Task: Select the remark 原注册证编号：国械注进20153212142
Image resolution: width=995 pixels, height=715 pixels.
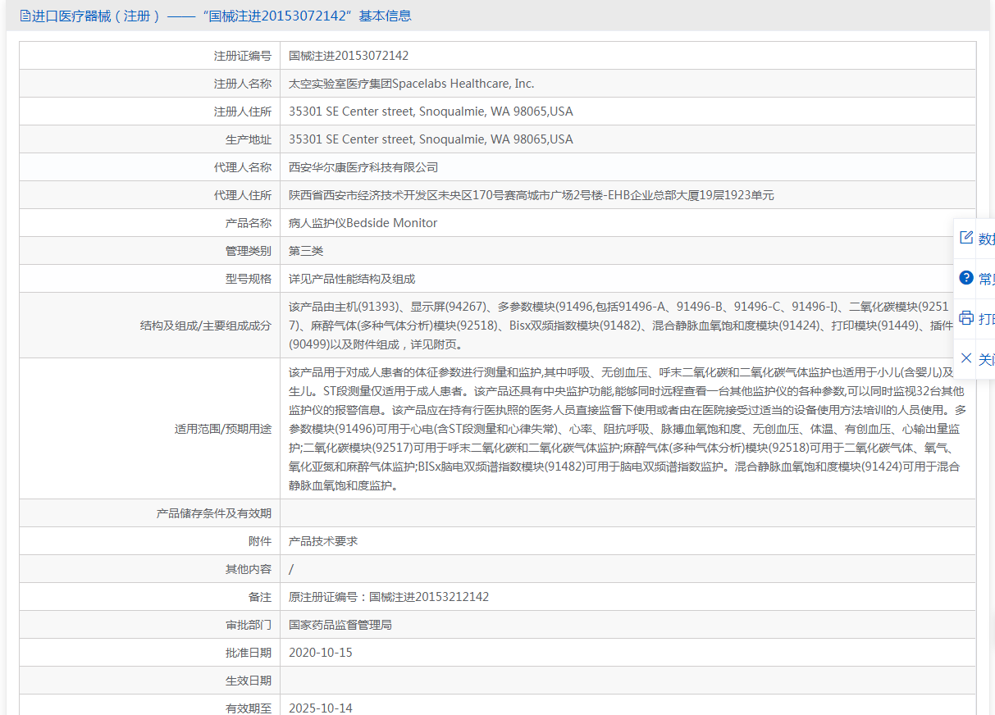Action: 389,597
